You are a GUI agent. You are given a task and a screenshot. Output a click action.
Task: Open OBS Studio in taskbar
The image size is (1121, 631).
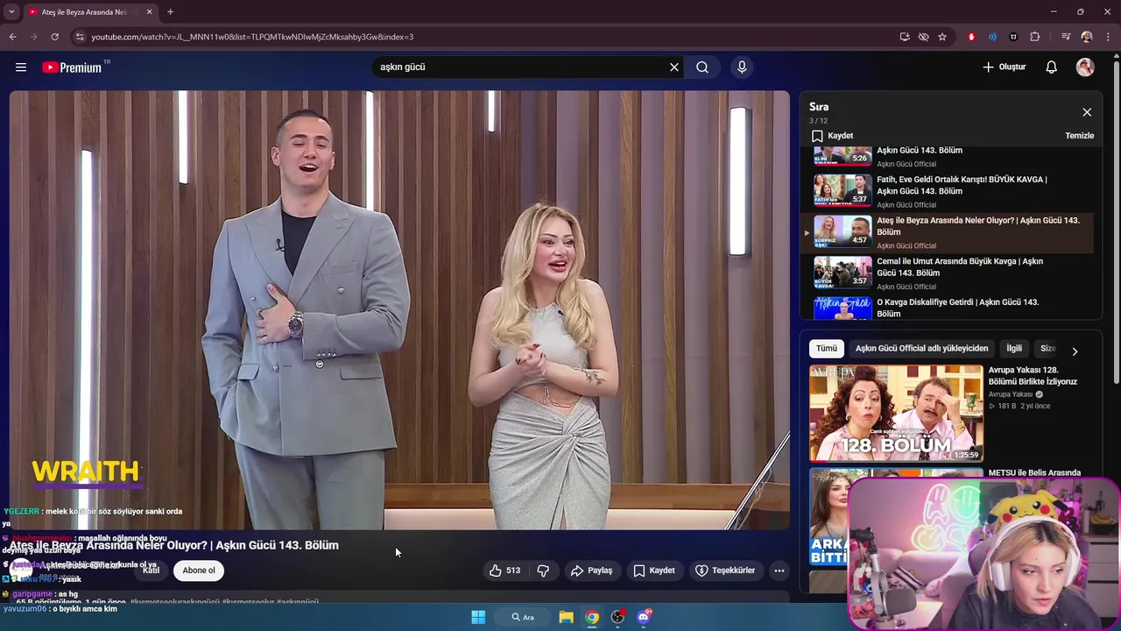coord(618,617)
